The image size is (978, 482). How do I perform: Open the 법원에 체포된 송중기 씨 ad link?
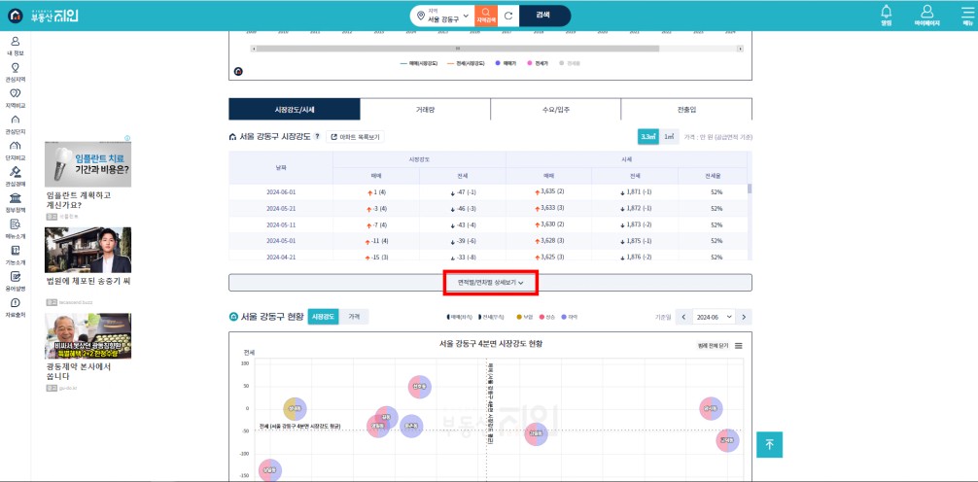click(x=87, y=281)
